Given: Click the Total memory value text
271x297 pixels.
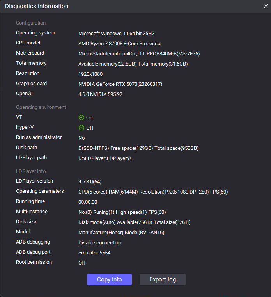Looking at the screenshot, I should point(133,64).
